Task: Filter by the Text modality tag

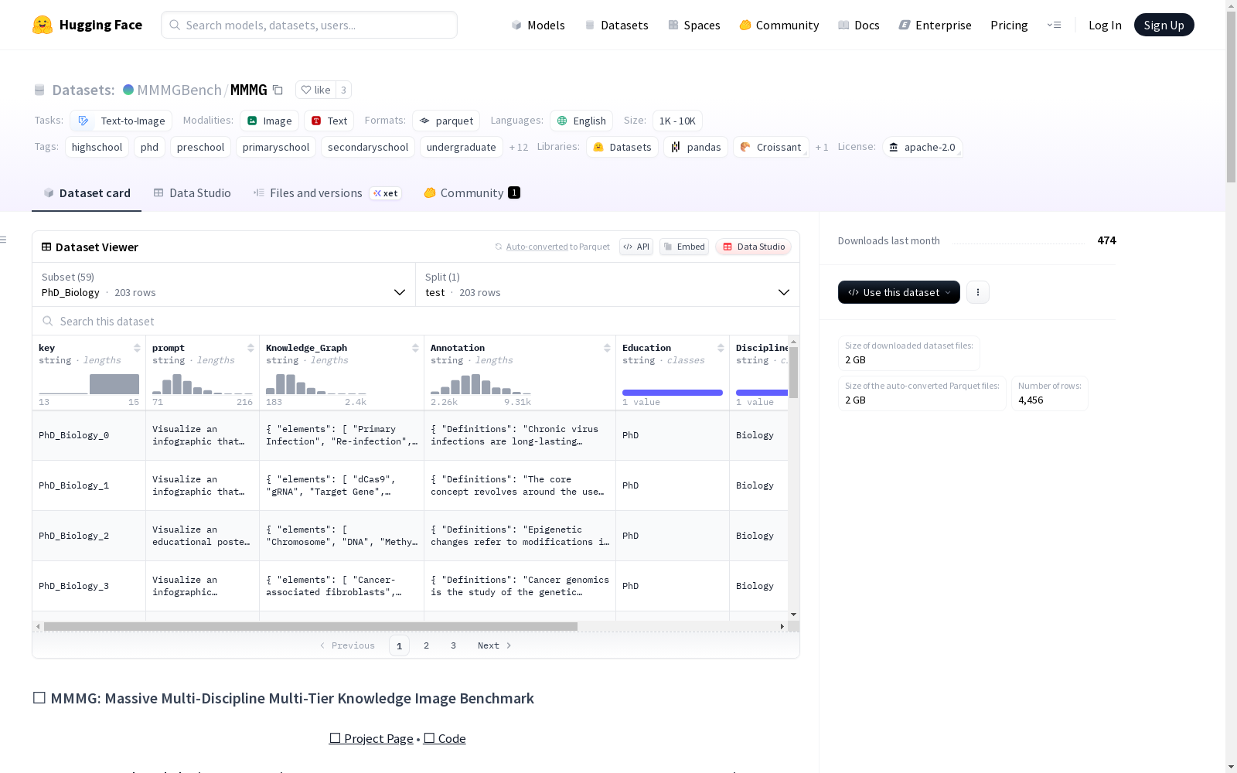Action: [x=329, y=121]
